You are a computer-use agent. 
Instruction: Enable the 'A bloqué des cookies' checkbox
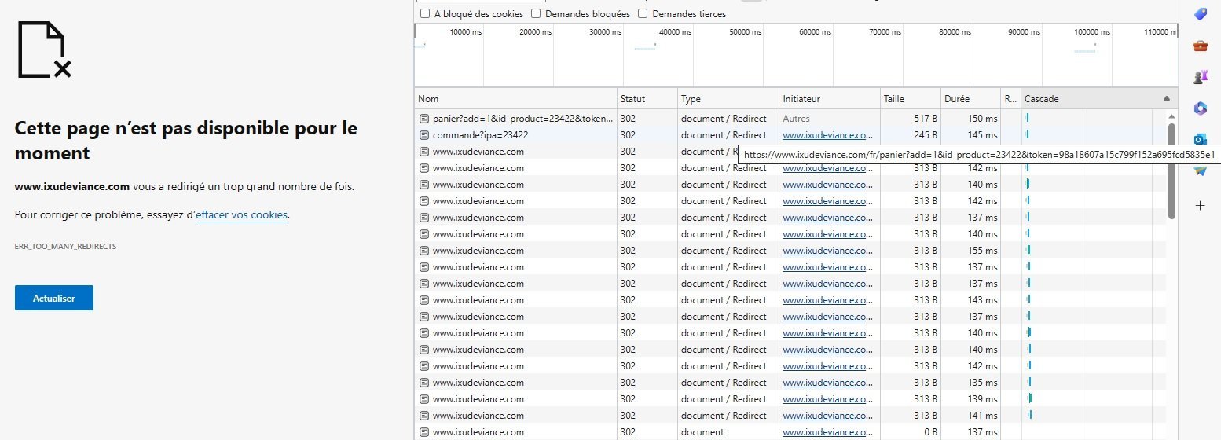point(425,13)
